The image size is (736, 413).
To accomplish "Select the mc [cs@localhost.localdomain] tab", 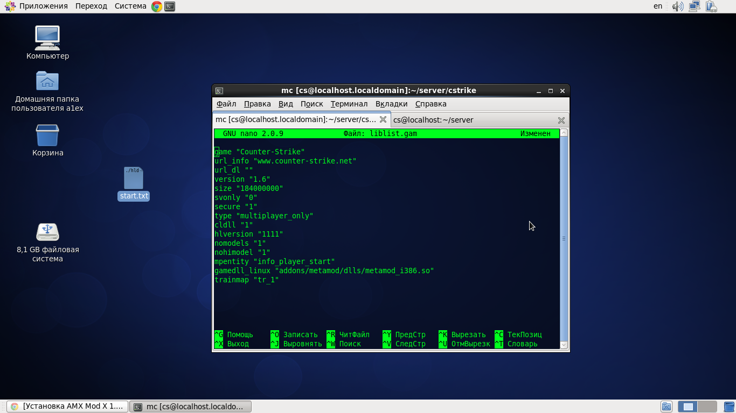I will 301,119.
